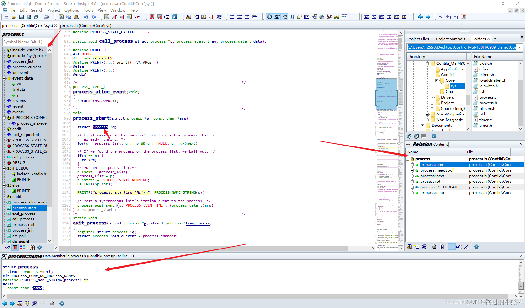525x308 pixels.
Task: Open the Project panel options gear
Action: [x=434, y=136]
